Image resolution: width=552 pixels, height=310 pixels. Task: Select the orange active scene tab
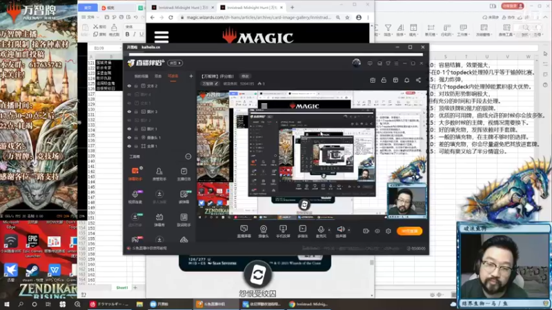(x=173, y=76)
